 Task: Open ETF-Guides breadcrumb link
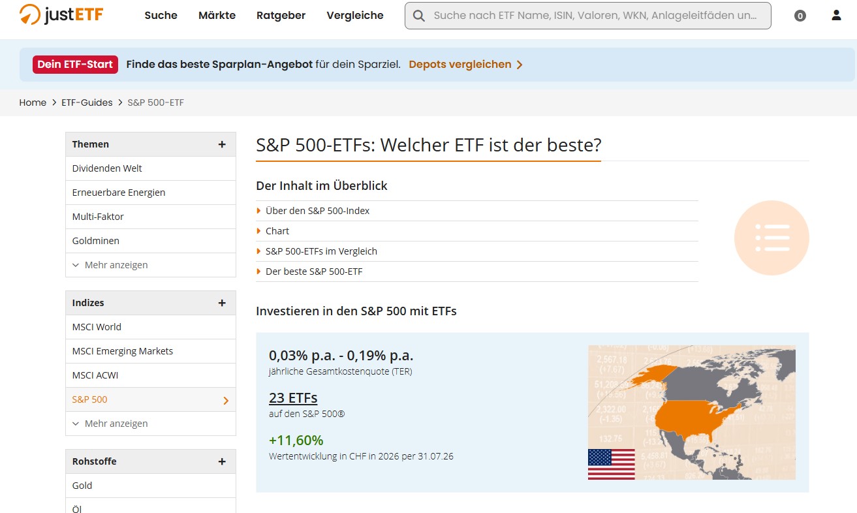coord(87,102)
